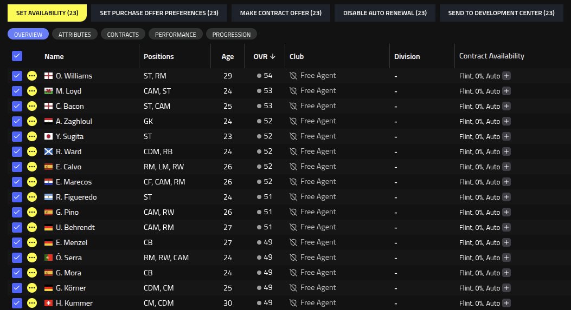
Task: Open options menu for E. Calvo
Action: [x=32, y=167]
